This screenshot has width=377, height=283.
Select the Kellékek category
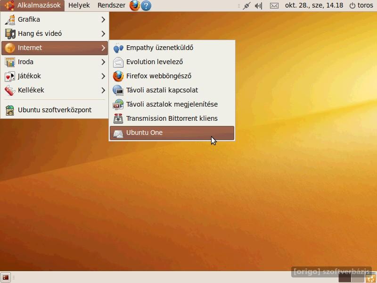click(x=55, y=90)
